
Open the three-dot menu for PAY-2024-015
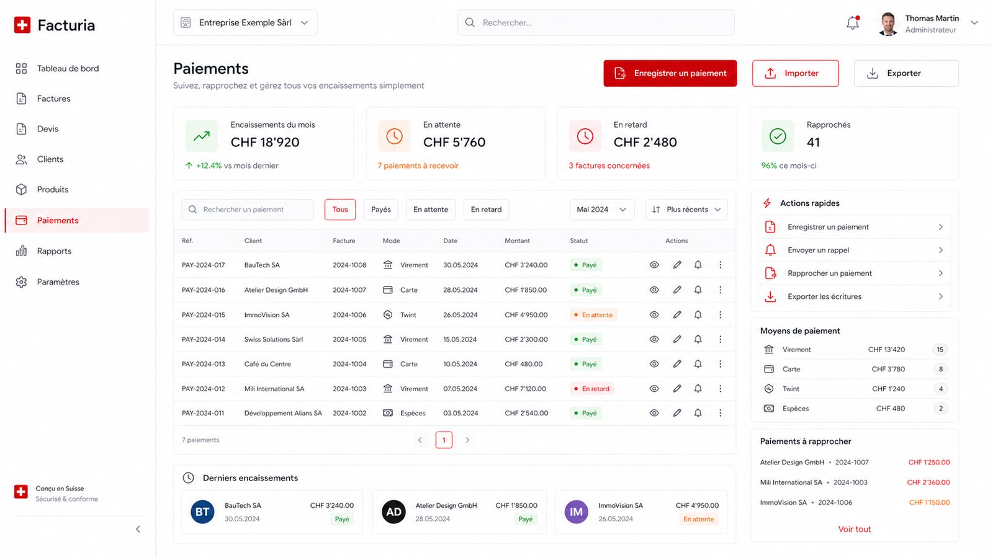pos(720,315)
